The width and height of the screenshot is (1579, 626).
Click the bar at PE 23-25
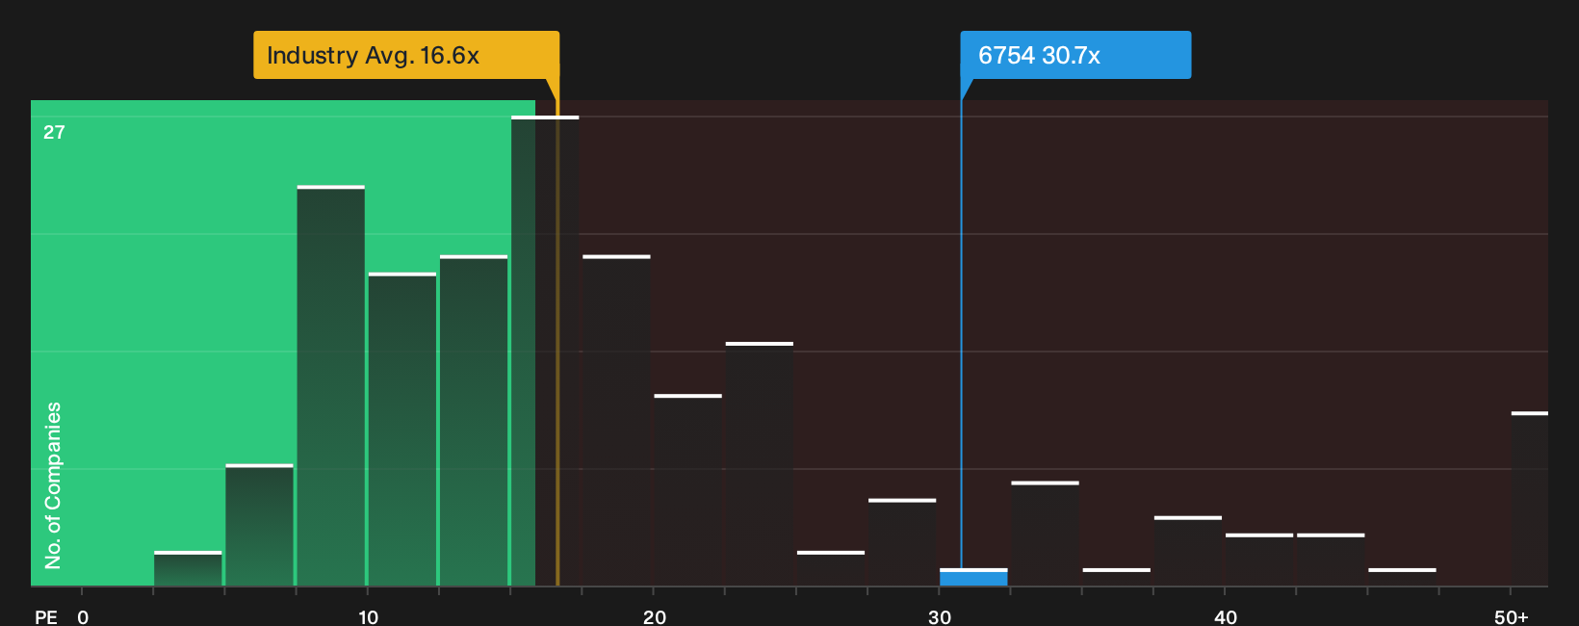click(760, 464)
